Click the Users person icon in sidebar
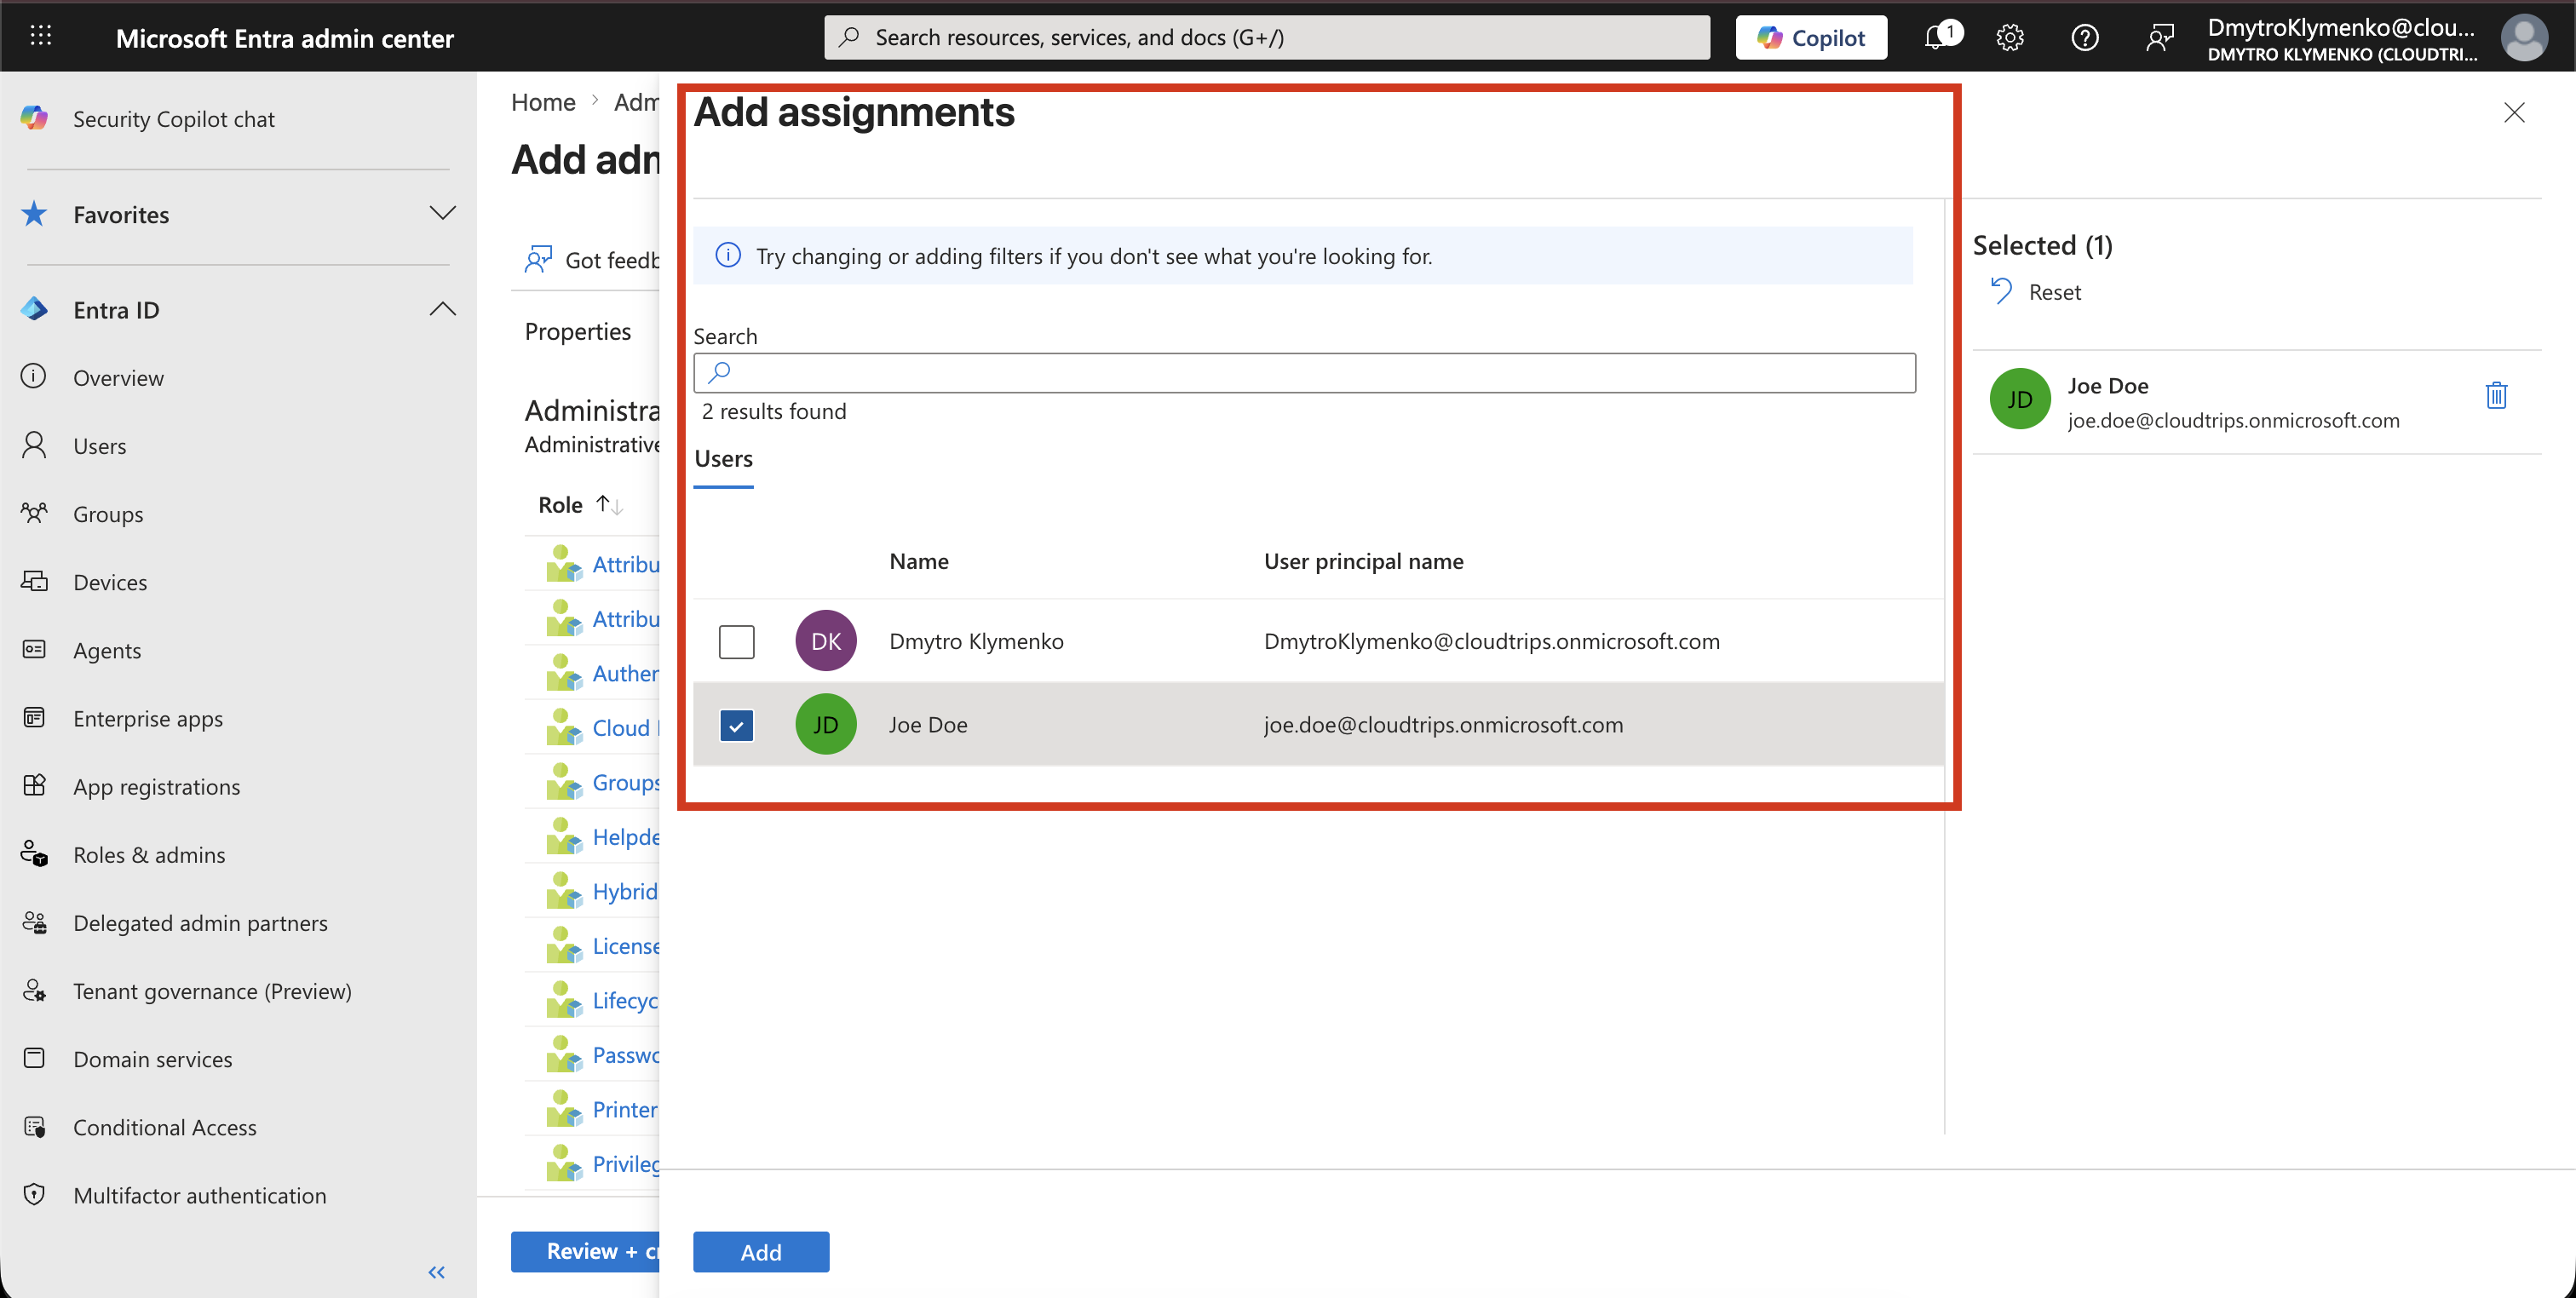Viewport: 2576px width, 1298px height. coord(34,445)
